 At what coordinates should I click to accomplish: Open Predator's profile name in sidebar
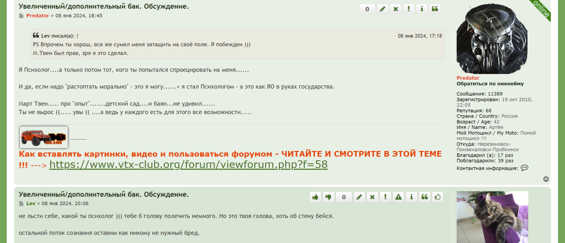point(468,78)
